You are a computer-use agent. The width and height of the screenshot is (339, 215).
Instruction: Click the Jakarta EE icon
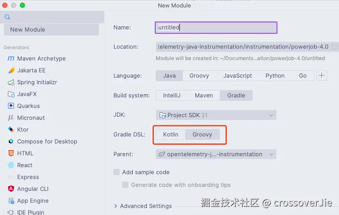point(11,70)
